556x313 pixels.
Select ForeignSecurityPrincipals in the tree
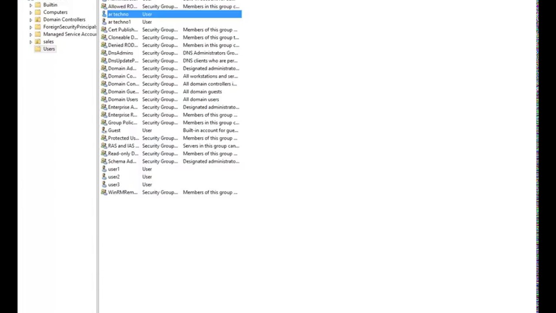[69, 27]
